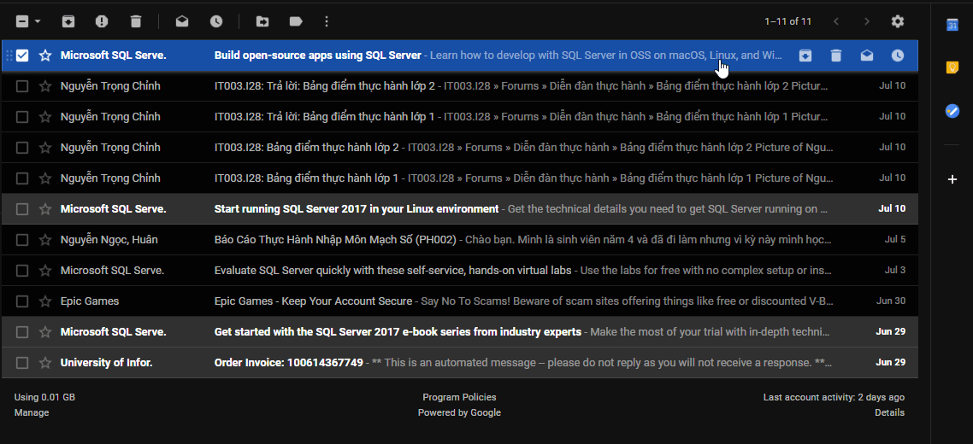Viewport: 973px width, 444px height.
Task: Click the Manage storage link
Action: (31, 412)
